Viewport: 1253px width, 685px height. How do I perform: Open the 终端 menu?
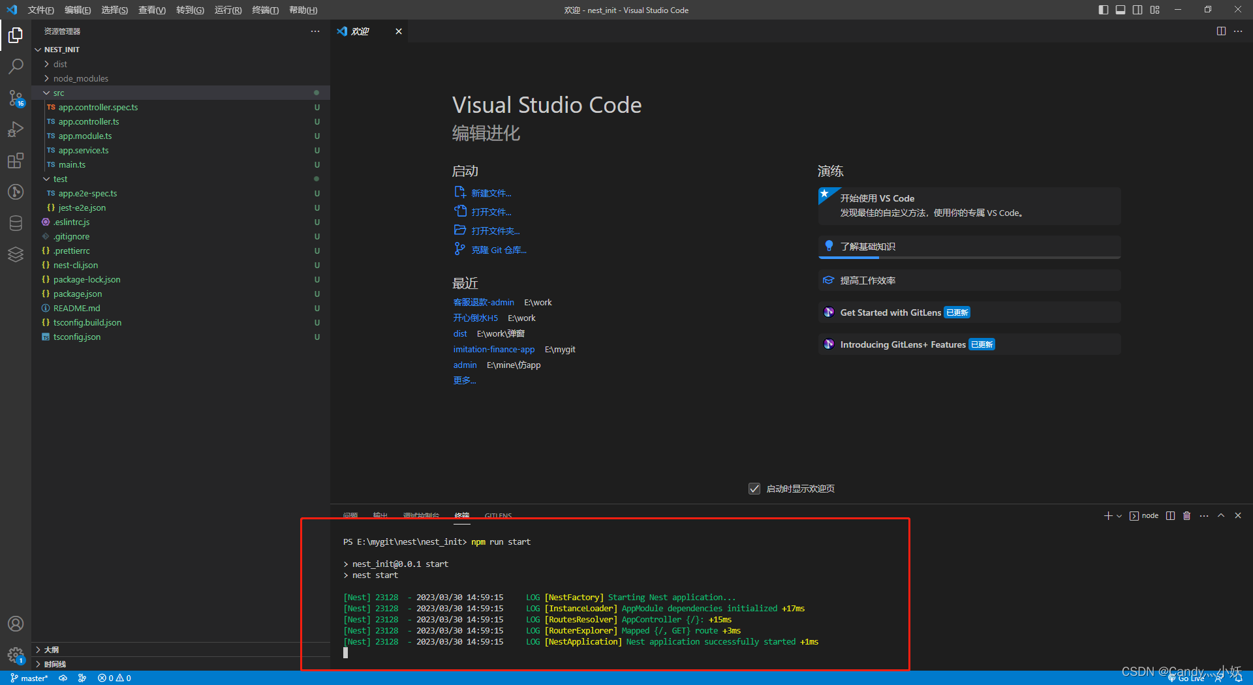pyautogui.click(x=265, y=10)
